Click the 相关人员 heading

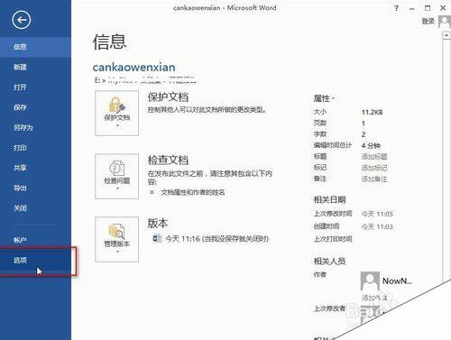329,261
